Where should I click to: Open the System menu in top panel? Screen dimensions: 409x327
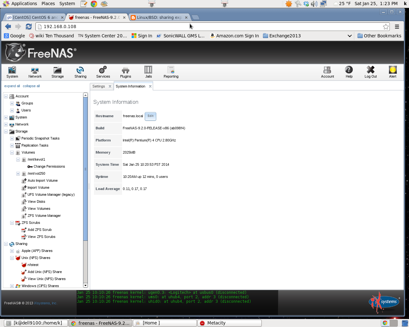click(x=67, y=4)
